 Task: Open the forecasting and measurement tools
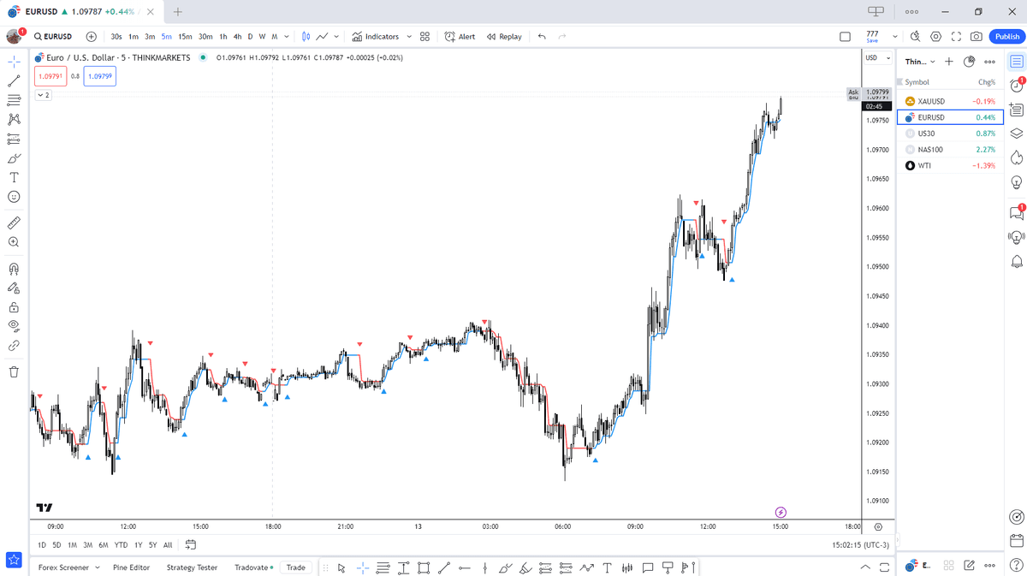click(x=14, y=139)
